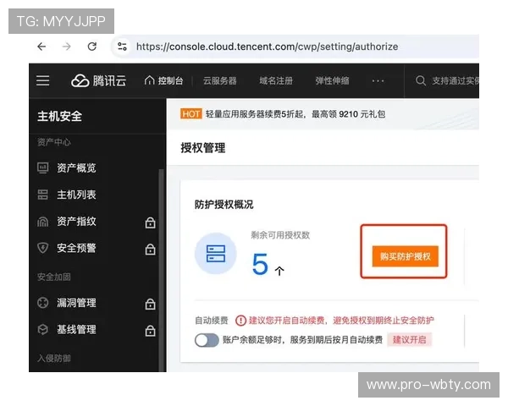The width and height of the screenshot is (508, 406).
Task: Click the up arrow next to 5
Action: (x=279, y=271)
